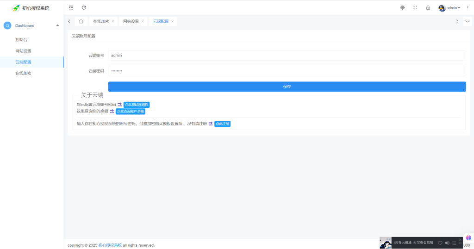Close the 网站设置 tab
Viewport: 474px width, 249px height.
click(x=143, y=21)
